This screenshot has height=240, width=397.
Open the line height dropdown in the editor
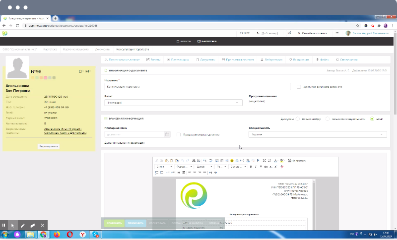pyautogui.click(x=238, y=167)
